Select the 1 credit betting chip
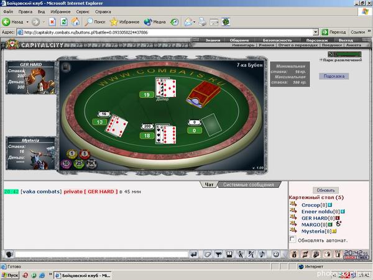The width and height of the screenshot is (373, 280). 72,154
